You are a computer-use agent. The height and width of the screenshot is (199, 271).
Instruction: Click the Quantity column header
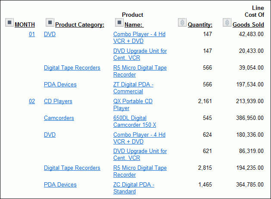pyautogui.click(x=200, y=25)
